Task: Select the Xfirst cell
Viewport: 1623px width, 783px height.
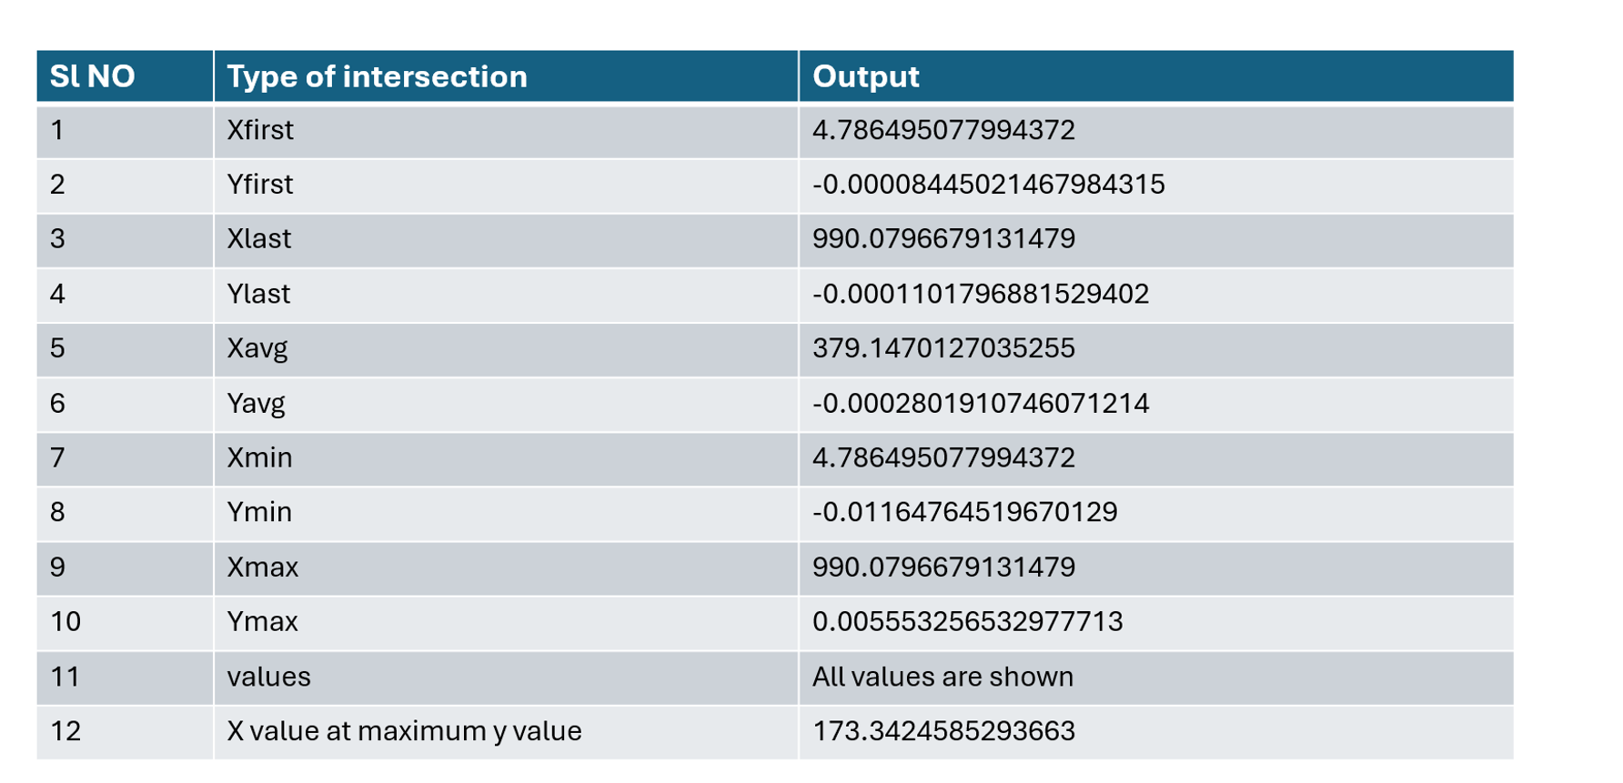Action: [260, 130]
